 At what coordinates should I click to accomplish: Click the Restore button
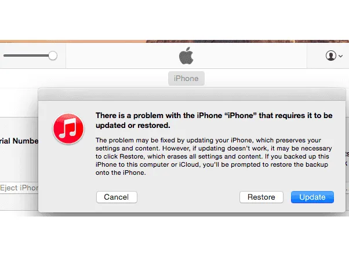pos(261,197)
